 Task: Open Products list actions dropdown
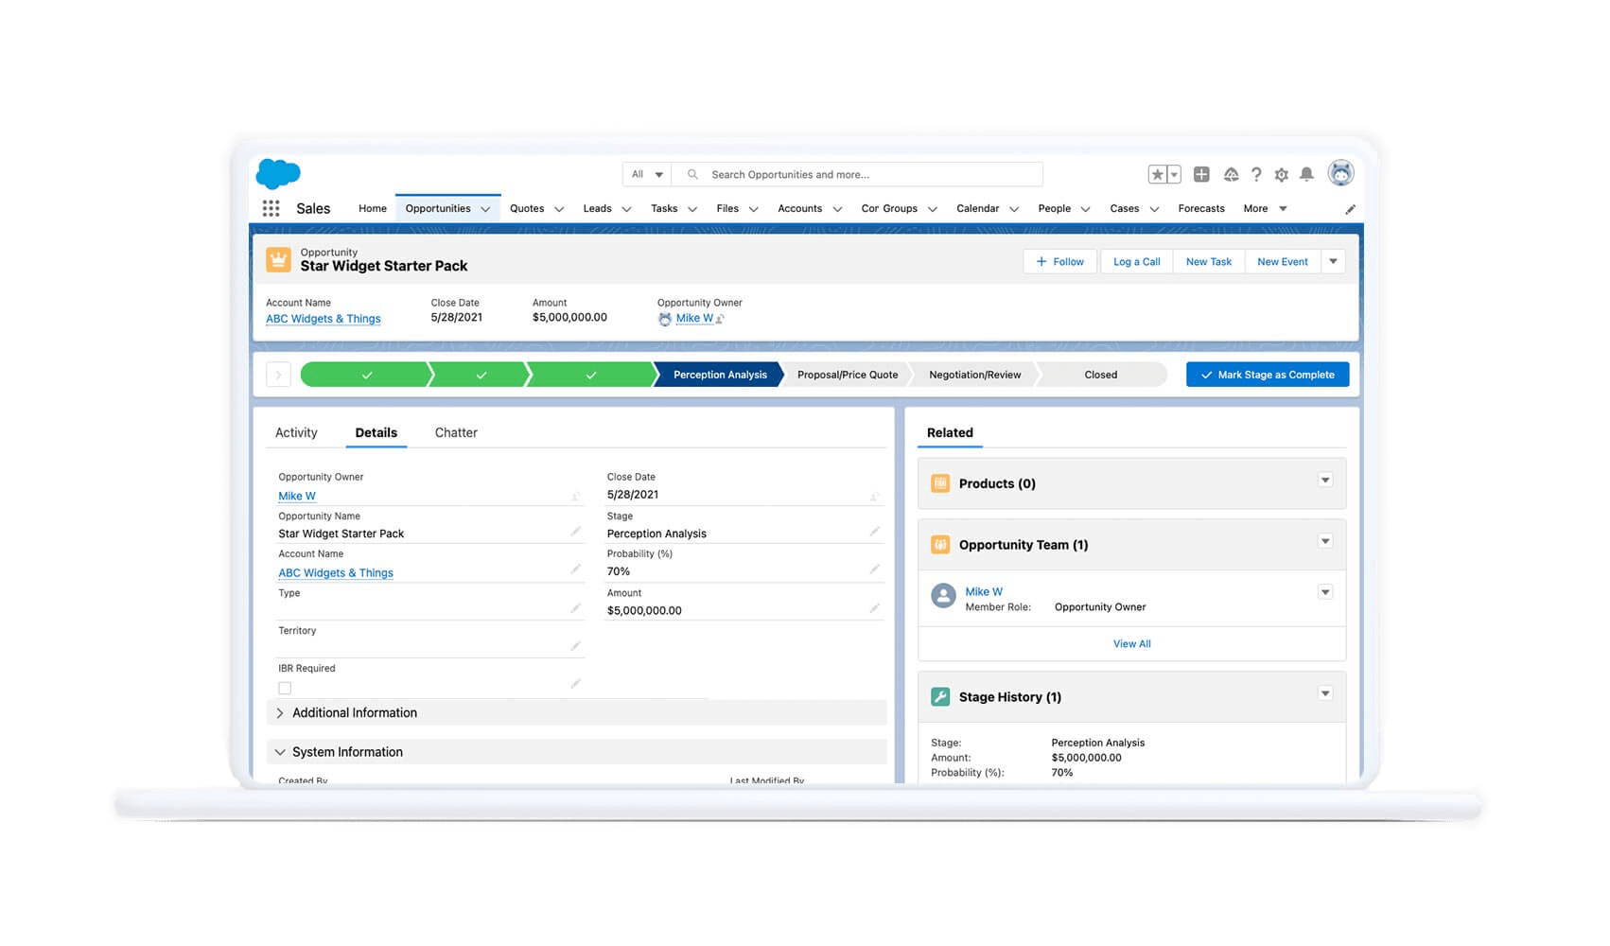coord(1325,481)
